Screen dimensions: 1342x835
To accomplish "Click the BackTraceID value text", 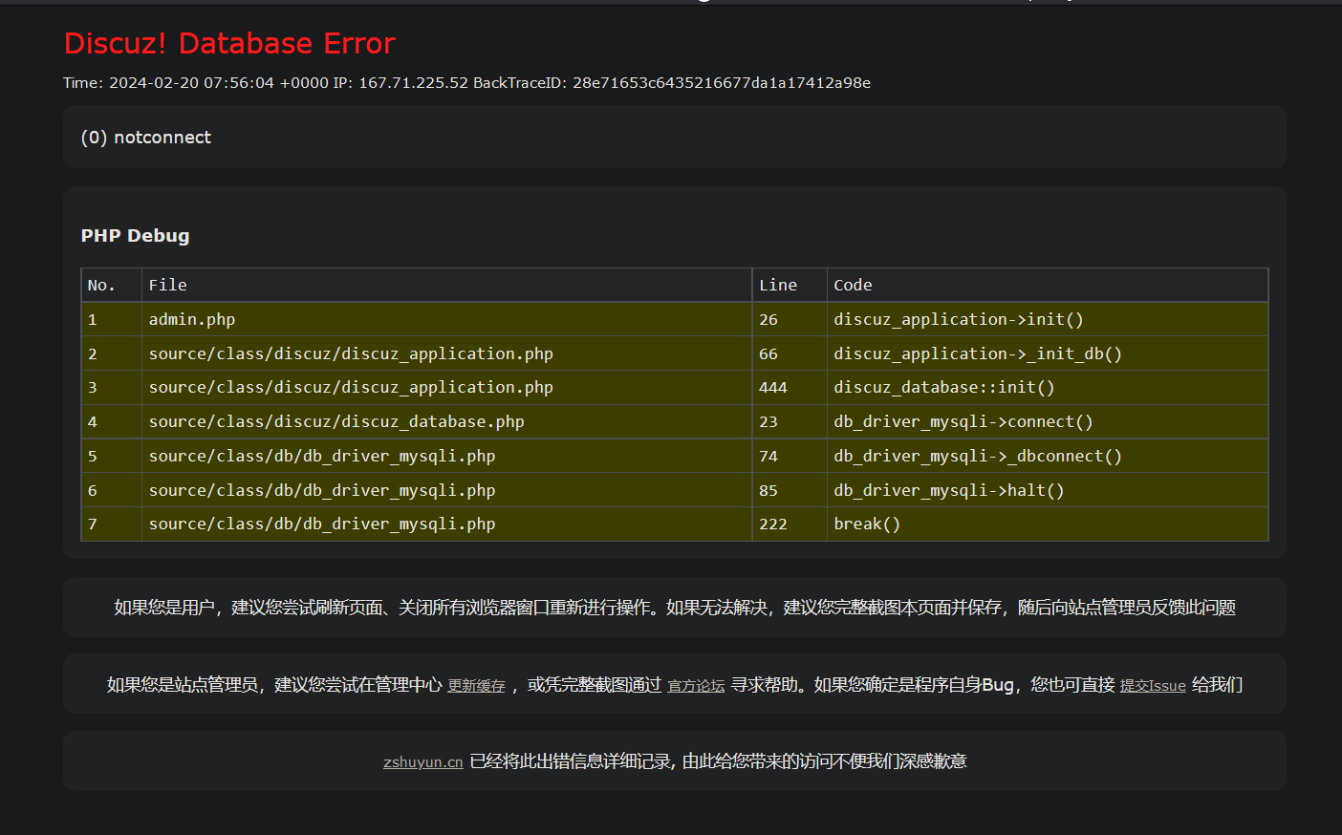I will [721, 83].
